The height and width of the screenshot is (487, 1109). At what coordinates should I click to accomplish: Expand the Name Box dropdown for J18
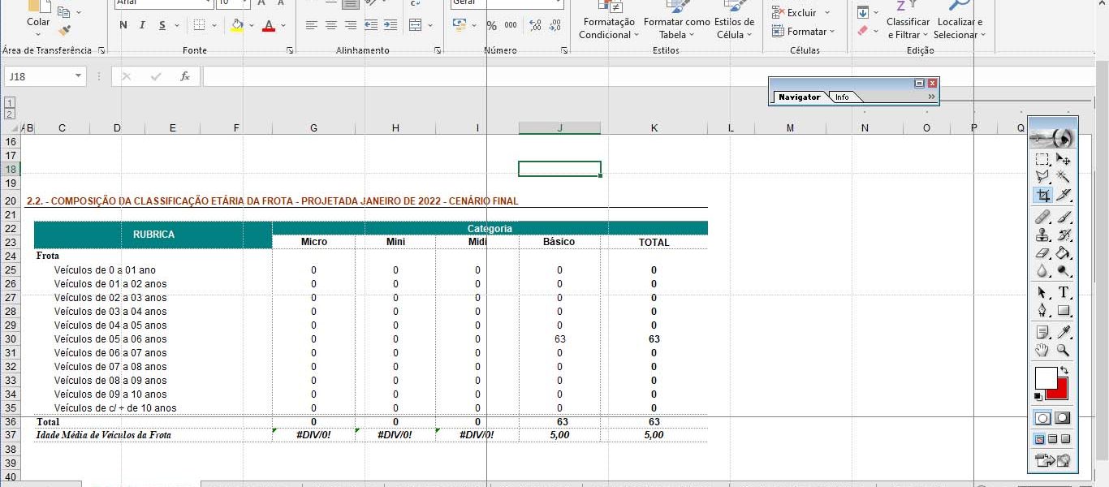coord(79,76)
